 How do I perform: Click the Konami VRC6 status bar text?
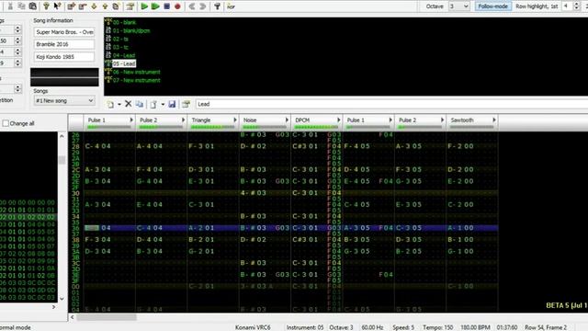[253, 327]
